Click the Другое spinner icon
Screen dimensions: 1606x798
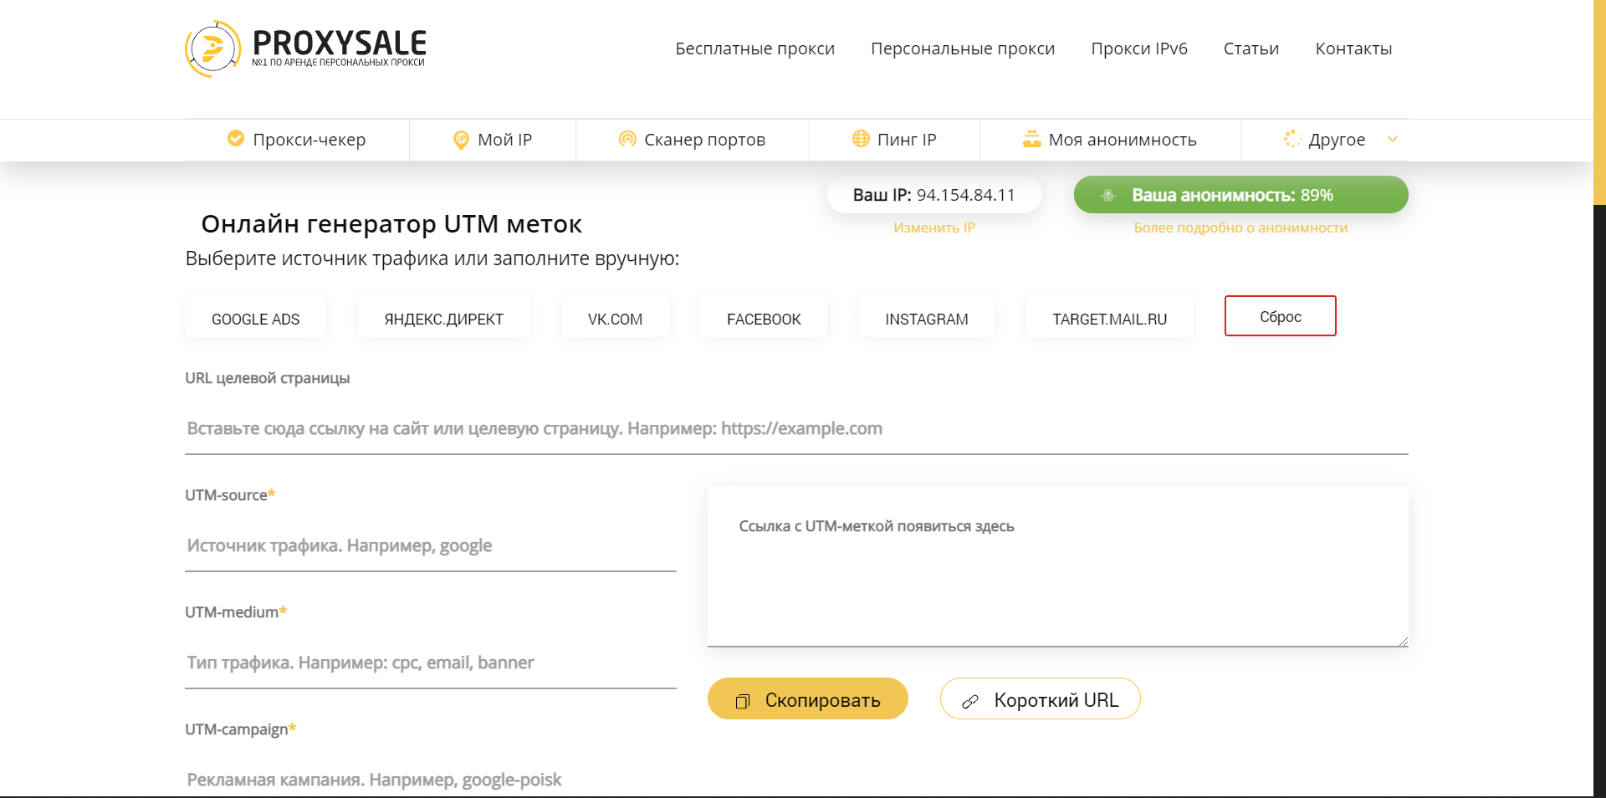pyautogui.click(x=1292, y=139)
